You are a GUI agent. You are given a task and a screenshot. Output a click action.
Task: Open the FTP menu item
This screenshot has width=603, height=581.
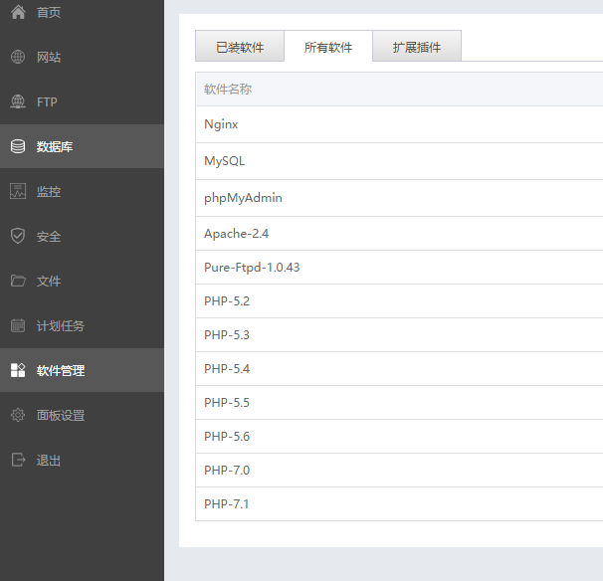click(82, 101)
